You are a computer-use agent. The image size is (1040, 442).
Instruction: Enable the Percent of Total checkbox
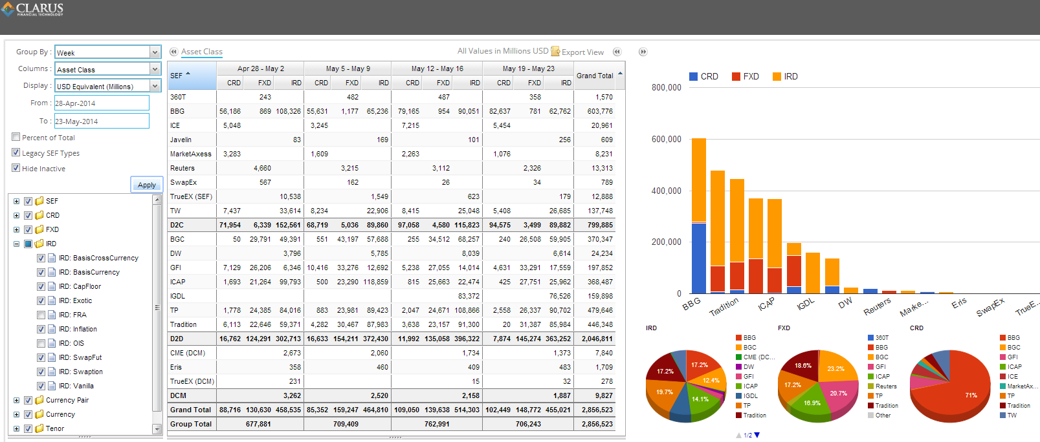coord(16,137)
